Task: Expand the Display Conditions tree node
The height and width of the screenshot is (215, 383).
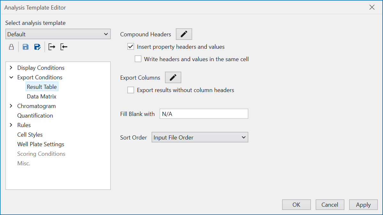Action: pyautogui.click(x=11, y=68)
